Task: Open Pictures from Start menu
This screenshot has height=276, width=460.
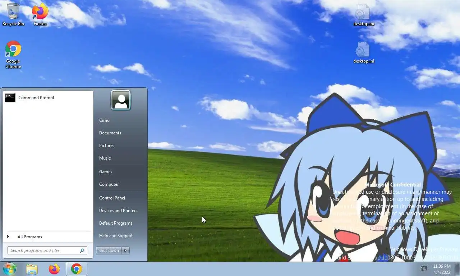Action: pyautogui.click(x=107, y=146)
